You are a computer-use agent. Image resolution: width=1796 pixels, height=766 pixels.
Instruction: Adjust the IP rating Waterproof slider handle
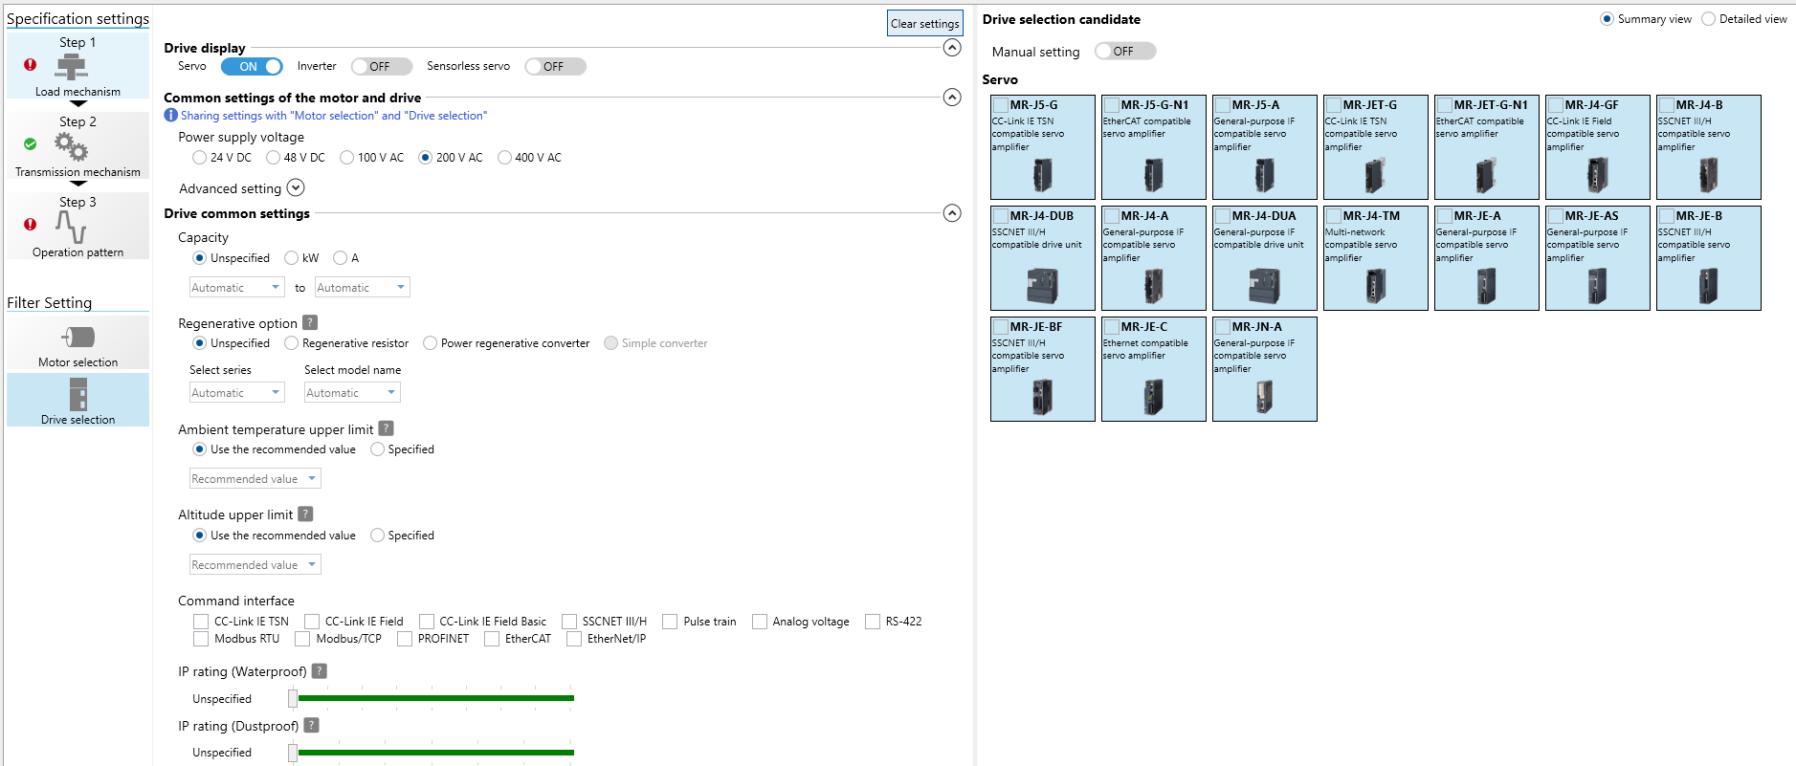tap(293, 698)
